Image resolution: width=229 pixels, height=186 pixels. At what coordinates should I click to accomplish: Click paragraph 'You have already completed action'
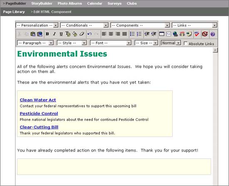(x=108, y=150)
